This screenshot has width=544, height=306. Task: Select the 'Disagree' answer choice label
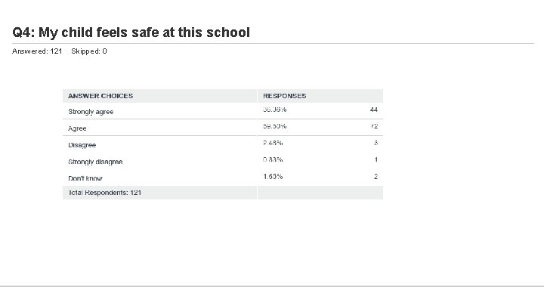click(x=82, y=145)
